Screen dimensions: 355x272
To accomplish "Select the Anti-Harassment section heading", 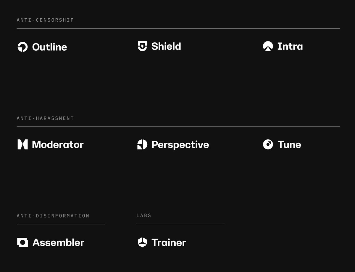I will click(45, 118).
